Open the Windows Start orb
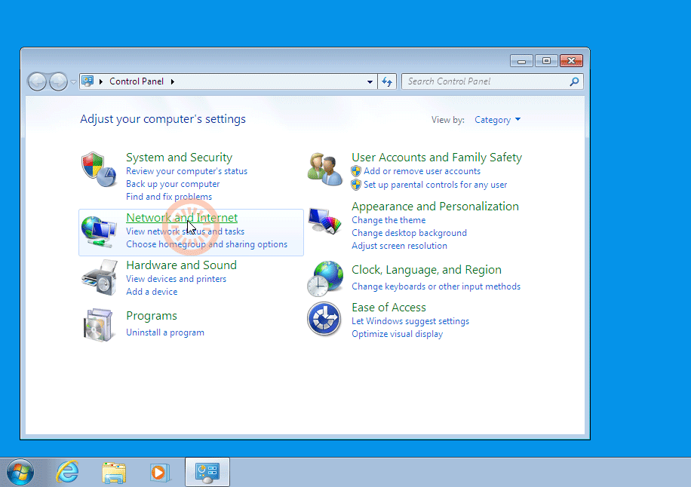 point(20,472)
